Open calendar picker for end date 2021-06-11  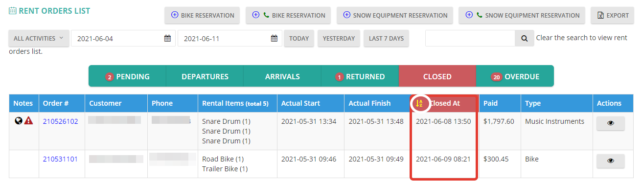pyautogui.click(x=274, y=39)
